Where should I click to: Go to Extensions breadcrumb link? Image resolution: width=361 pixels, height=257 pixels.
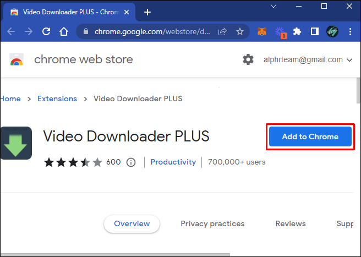tap(57, 99)
